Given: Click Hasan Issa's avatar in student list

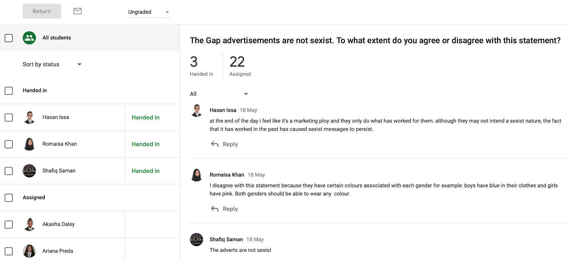Looking at the screenshot, I should tap(29, 117).
